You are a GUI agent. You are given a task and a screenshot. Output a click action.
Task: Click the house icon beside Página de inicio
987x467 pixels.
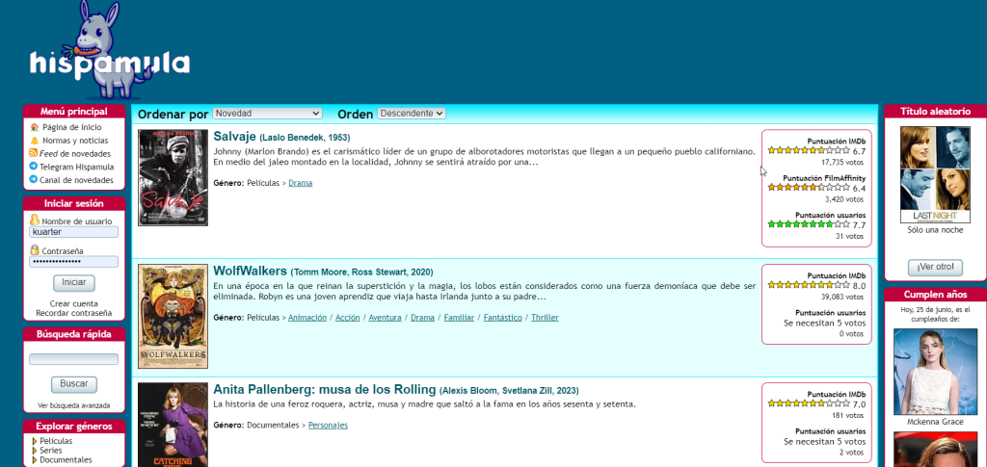pos(34,127)
